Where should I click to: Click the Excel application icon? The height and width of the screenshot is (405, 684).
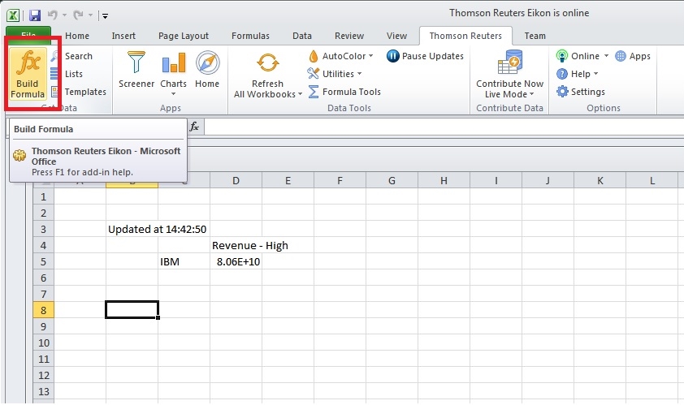13,15
